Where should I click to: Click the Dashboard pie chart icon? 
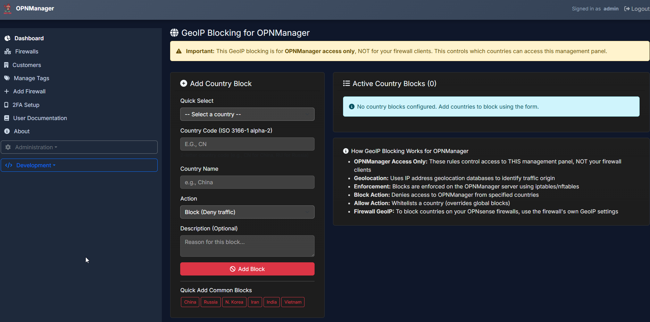click(7, 38)
